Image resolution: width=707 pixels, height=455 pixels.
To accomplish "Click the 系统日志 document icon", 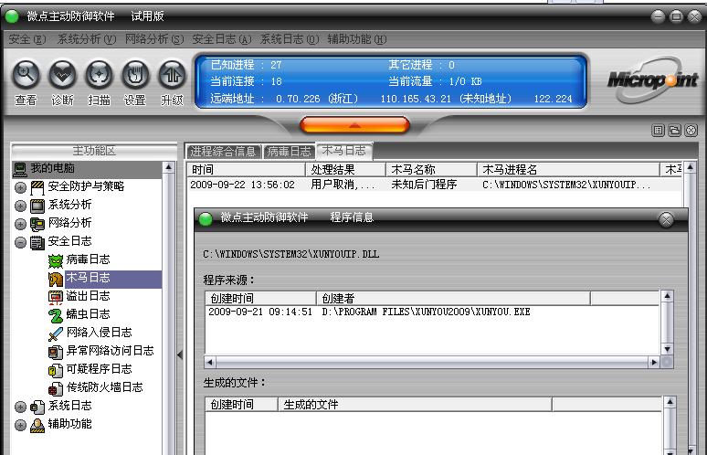I will 37,407.
